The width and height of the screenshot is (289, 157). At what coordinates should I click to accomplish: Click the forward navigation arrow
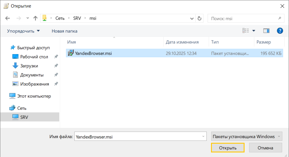click(x=19, y=18)
